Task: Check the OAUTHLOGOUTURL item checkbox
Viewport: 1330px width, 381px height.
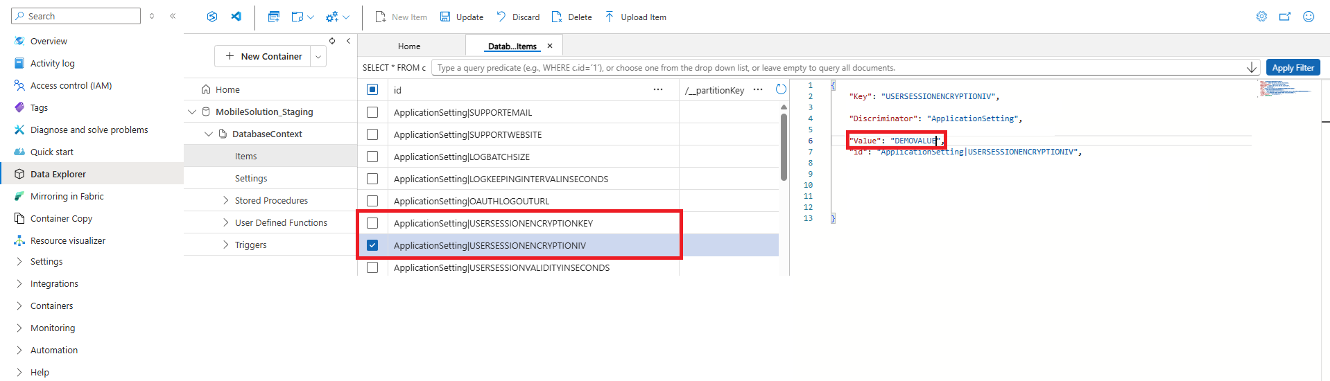Action: (x=372, y=201)
